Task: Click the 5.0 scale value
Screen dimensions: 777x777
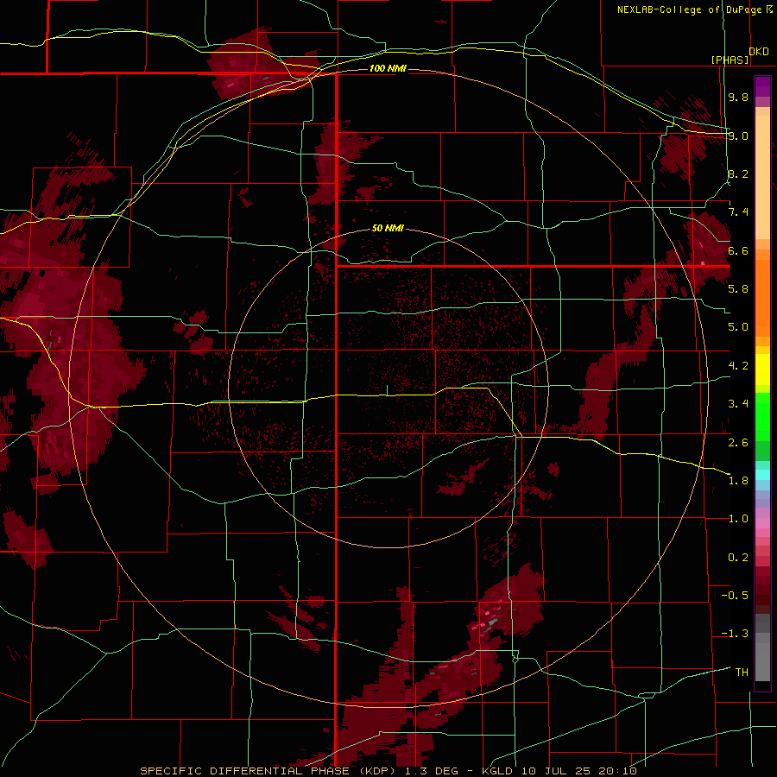Action: pyautogui.click(x=738, y=327)
